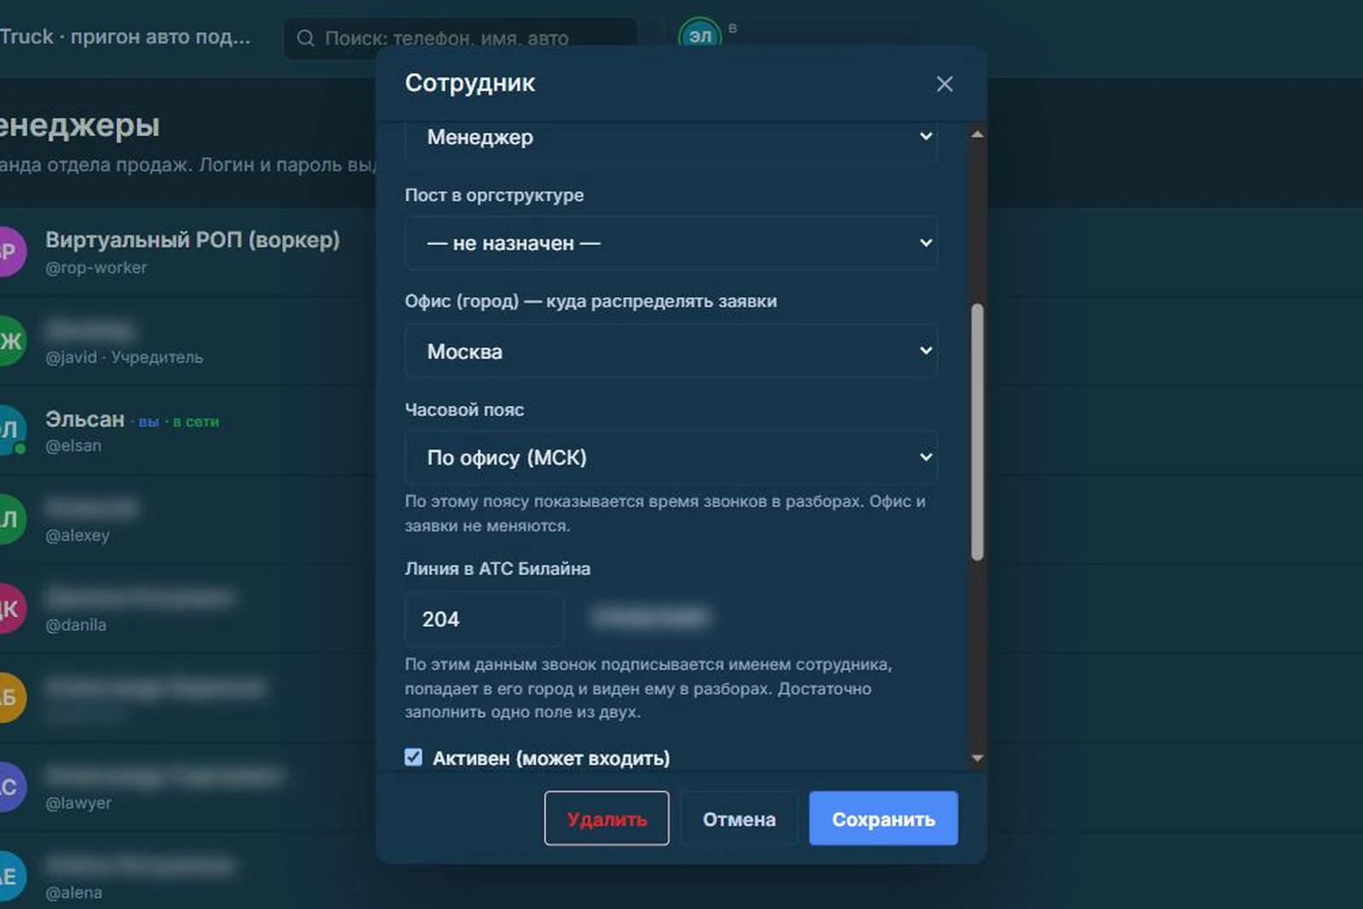Click the Менеджеры page heading
Screen dimensions: 1363x909
click(79, 125)
